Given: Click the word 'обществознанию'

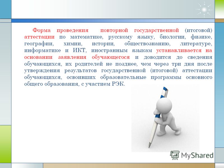Looking at the screenshot, I should 148,44.
